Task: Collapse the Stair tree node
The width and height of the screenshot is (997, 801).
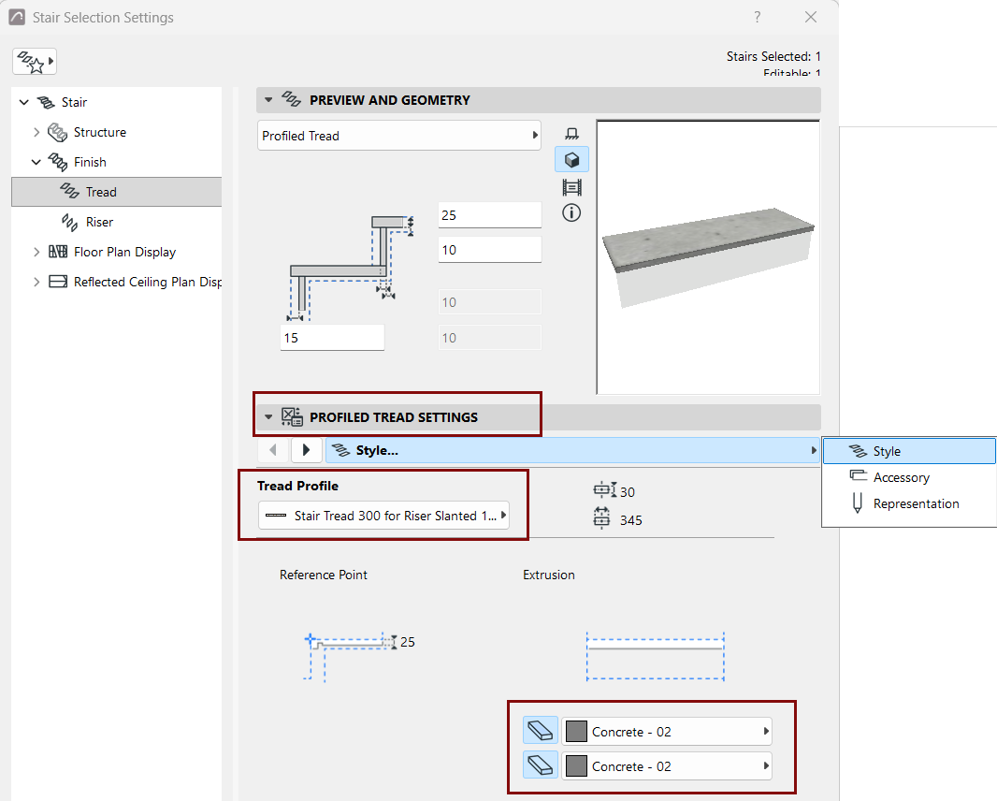Action: [24, 102]
